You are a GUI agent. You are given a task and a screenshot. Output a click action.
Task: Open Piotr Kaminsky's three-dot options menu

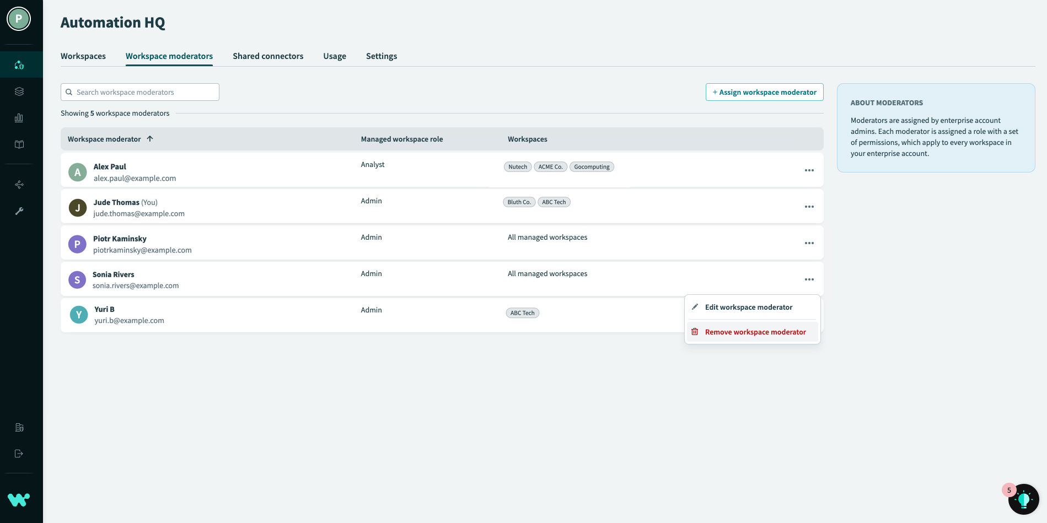click(809, 242)
